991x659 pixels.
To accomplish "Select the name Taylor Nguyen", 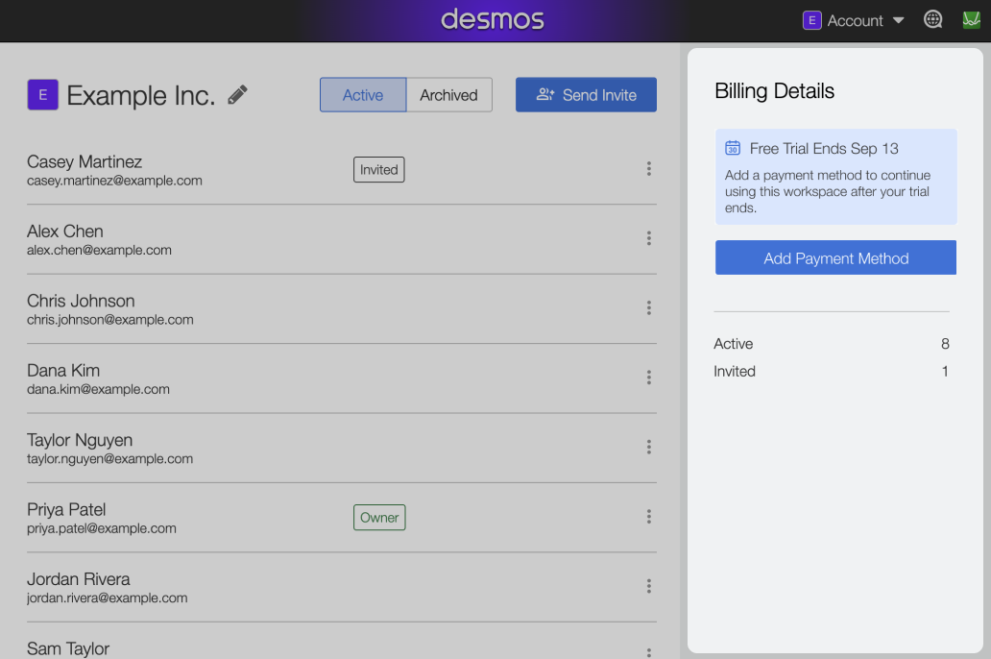I will [80, 440].
